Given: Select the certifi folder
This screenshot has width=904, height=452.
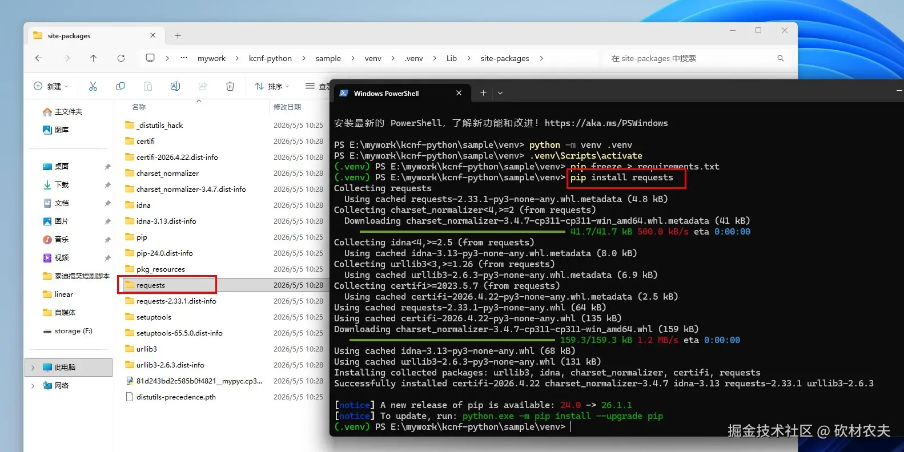Looking at the screenshot, I should [140, 142].
